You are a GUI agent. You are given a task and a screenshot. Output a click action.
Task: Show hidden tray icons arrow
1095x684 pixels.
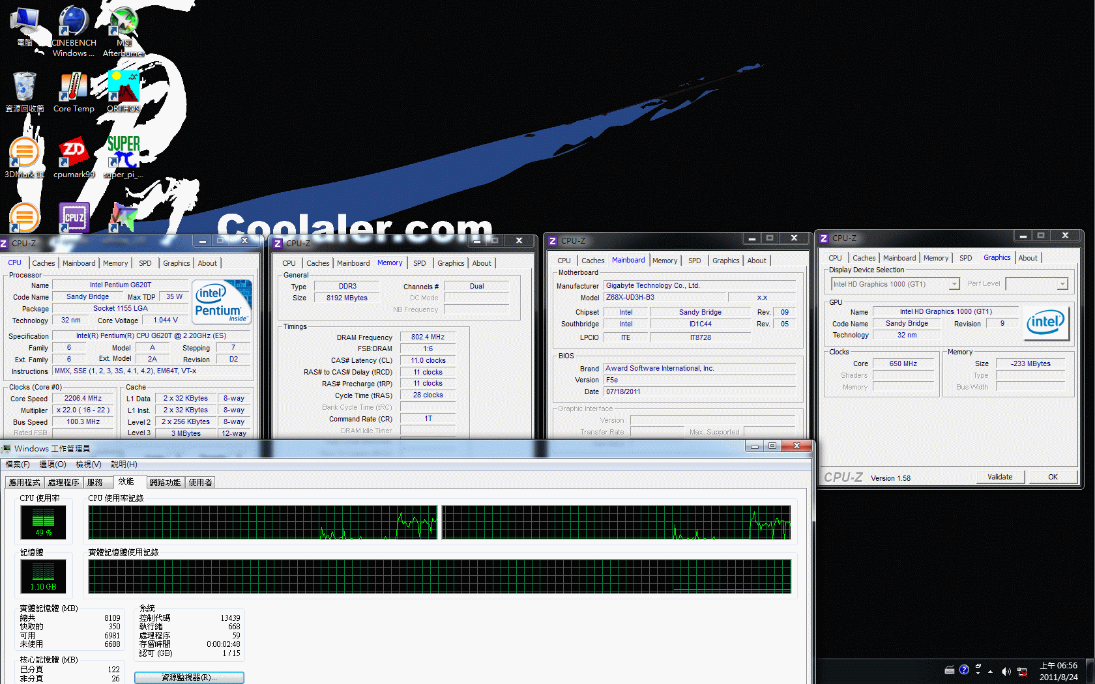[x=991, y=671]
